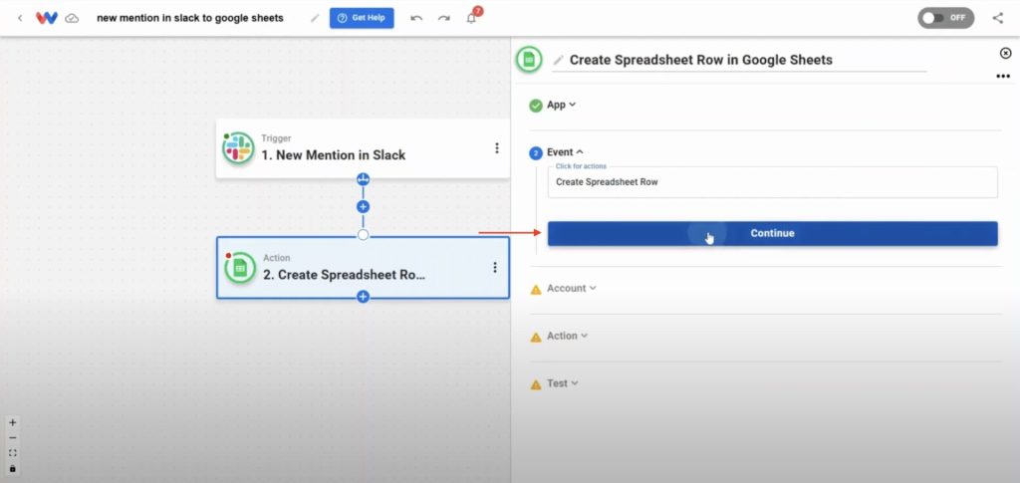
Task: Click the step 2 badge beside Event
Action: (536, 153)
